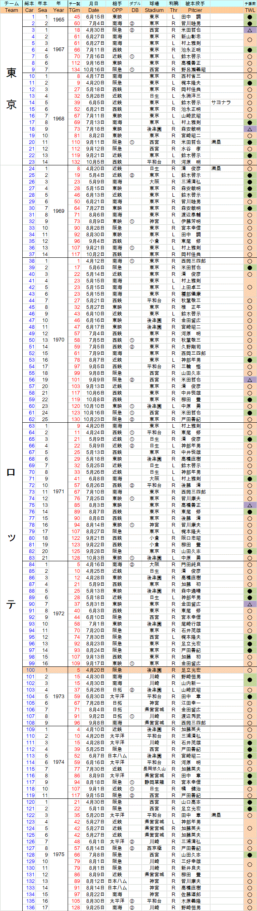Select the year cell 1965
This screenshot has height=911, width=257.
point(59,20)
